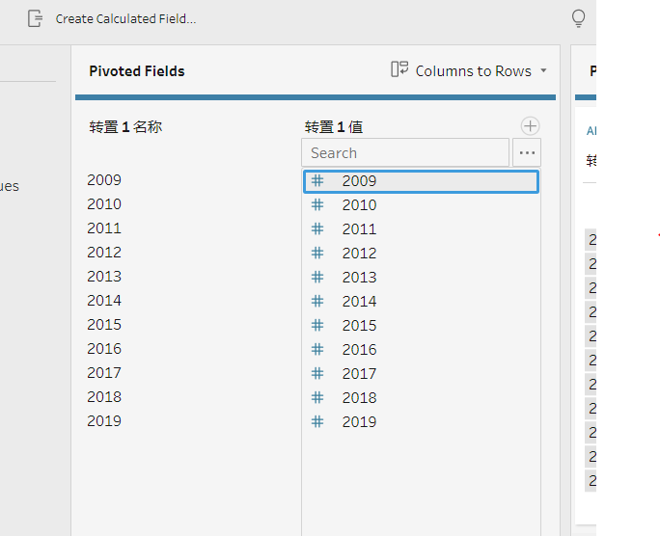Open the Columns to Rows pivot type menu
The width and height of the screenshot is (660, 536).
pos(473,70)
